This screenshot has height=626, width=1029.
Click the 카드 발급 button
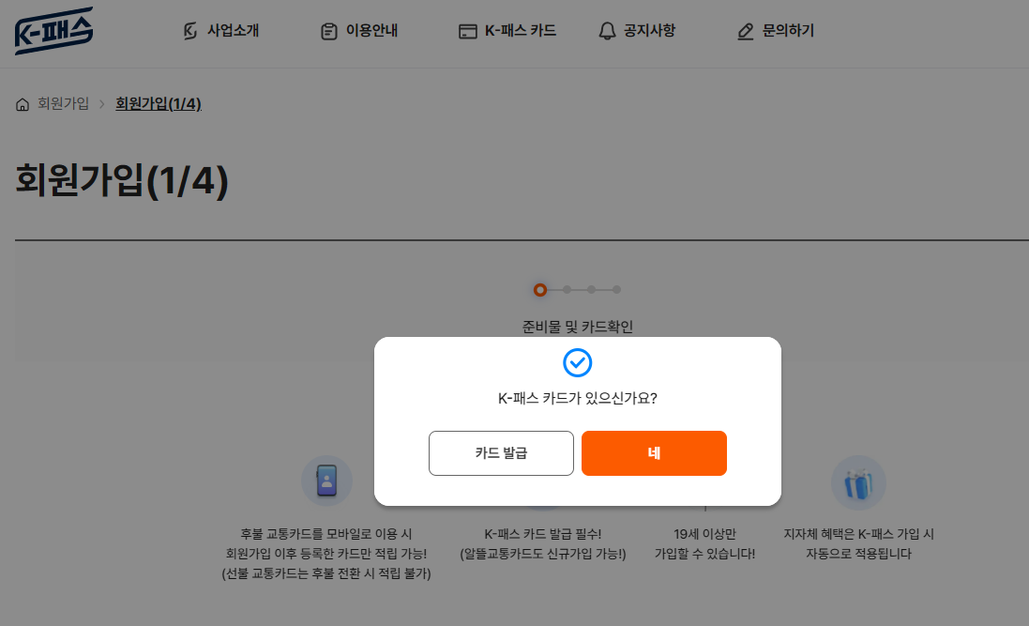click(501, 452)
